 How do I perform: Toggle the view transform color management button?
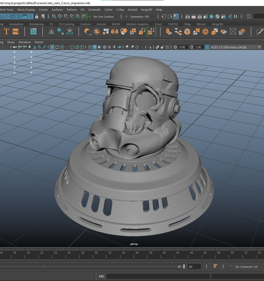point(207,47)
